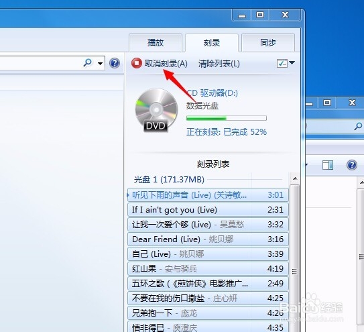
Task: Select track 不要在我的伤口撒盐
Action: pos(208,298)
